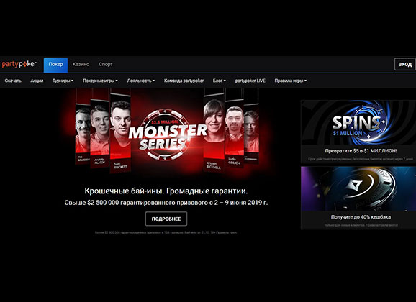Click the ВХОД login button
The width and height of the screenshot is (416, 302).
(x=405, y=64)
